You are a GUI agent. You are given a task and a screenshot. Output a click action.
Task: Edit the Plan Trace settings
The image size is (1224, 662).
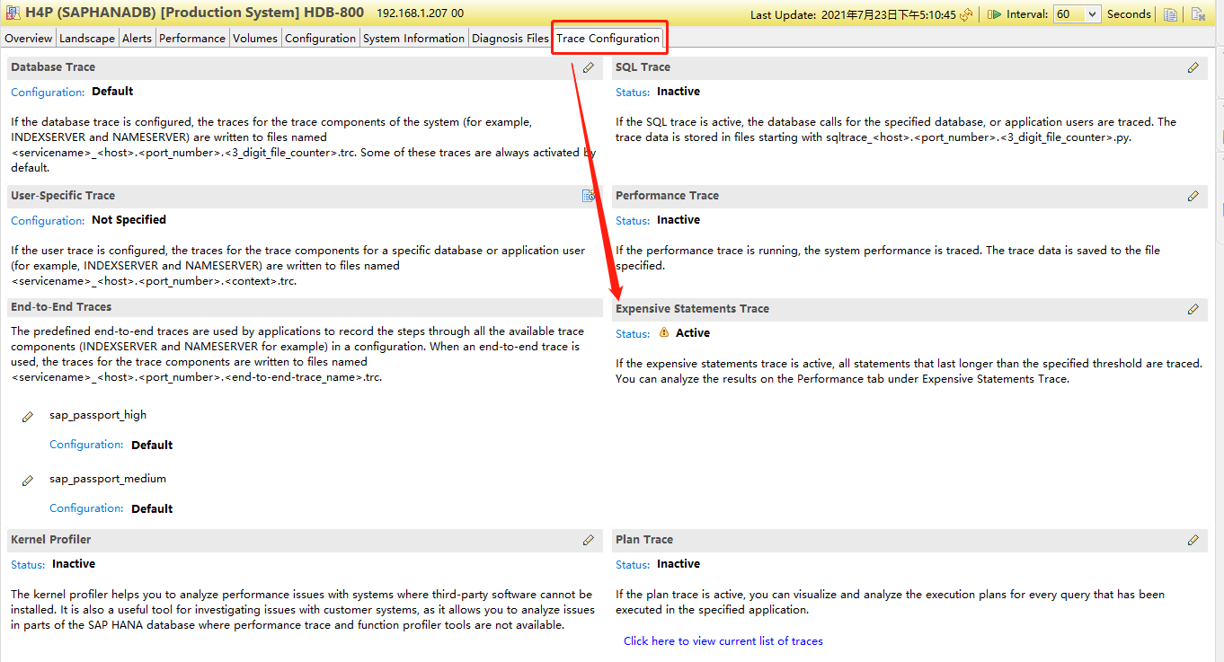[1193, 540]
